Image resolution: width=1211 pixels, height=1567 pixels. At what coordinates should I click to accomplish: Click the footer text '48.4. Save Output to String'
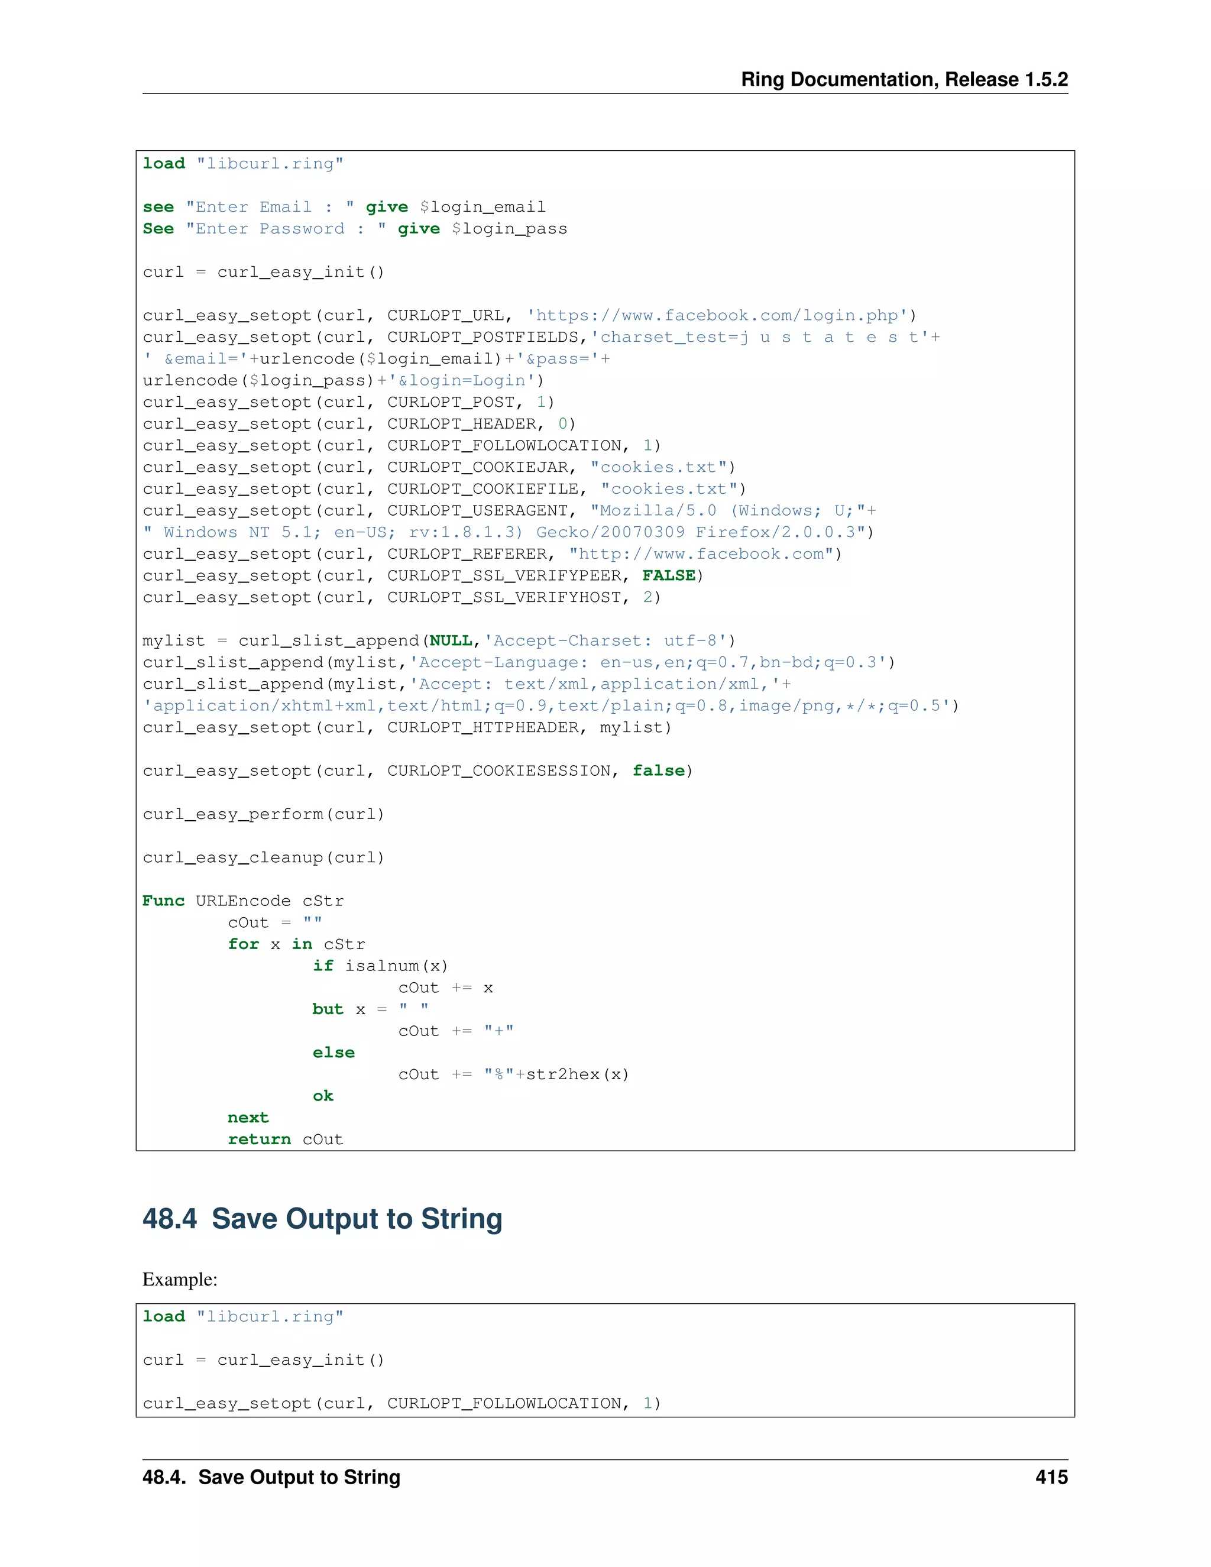click(x=271, y=1477)
